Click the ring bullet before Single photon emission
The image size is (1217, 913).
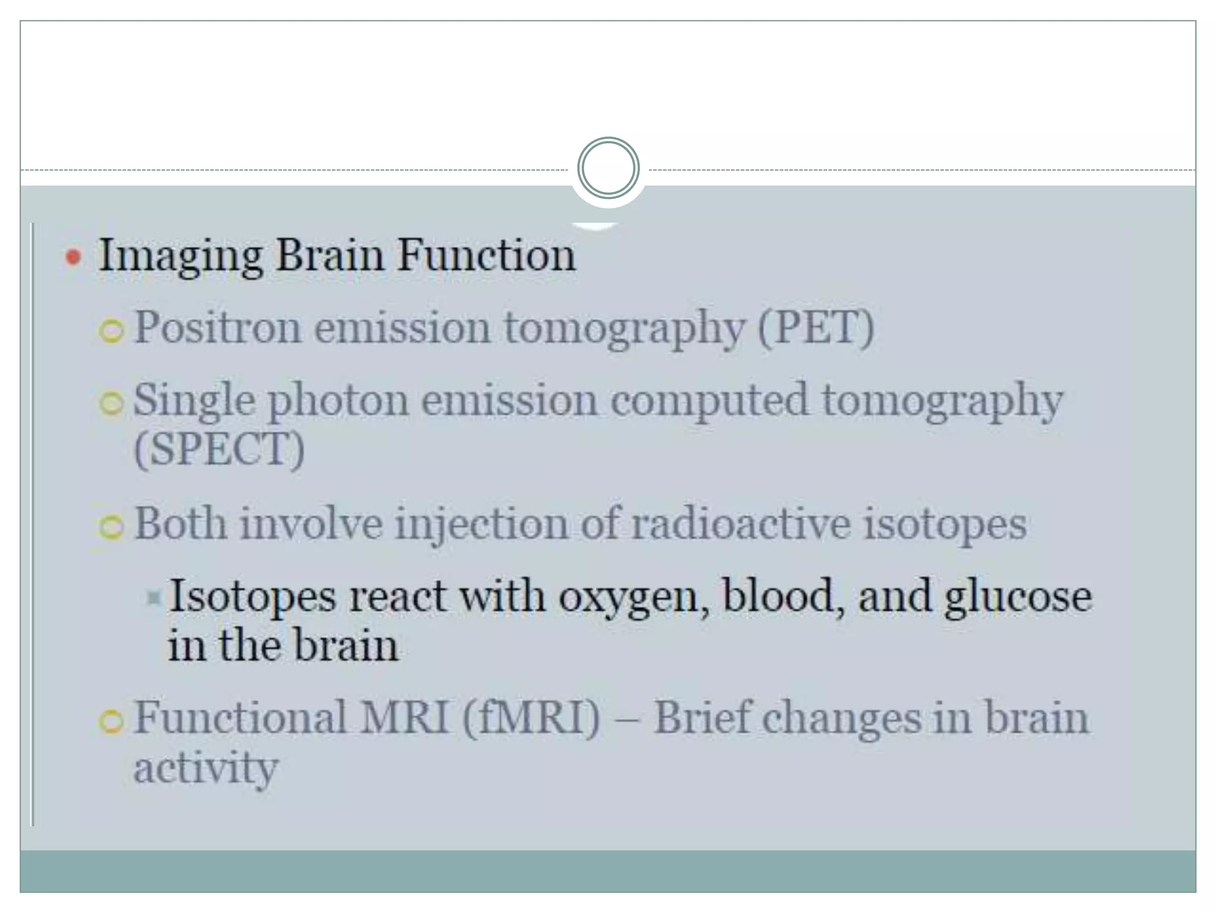pos(111,404)
